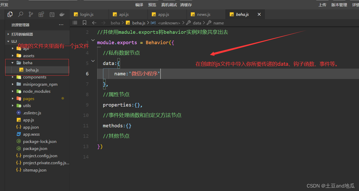Click the //其他节点 comment line
The width and height of the screenshot is (359, 191).
(116, 136)
